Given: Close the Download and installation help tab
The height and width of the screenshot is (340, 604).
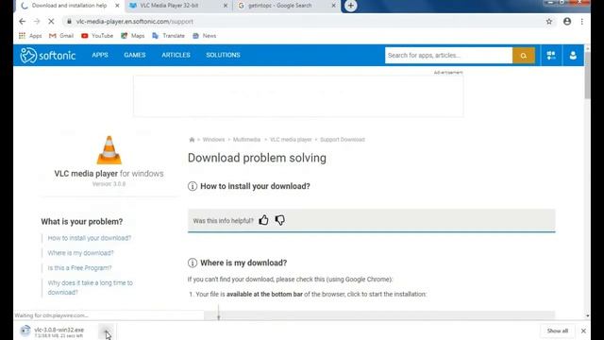Looking at the screenshot, I should pos(117,6).
